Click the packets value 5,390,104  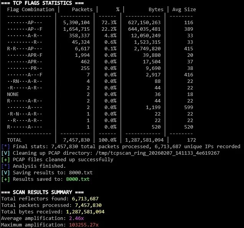pyautogui.click(x=76, y=23)
